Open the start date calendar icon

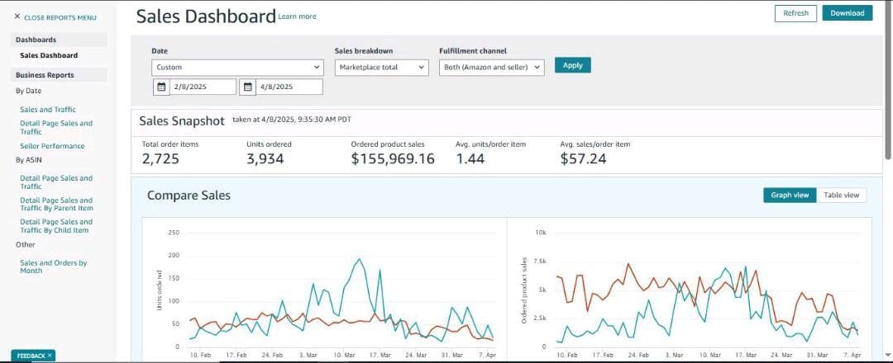tap(161, 87)
